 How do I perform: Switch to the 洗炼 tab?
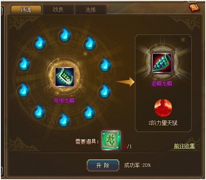click(90, 10)
